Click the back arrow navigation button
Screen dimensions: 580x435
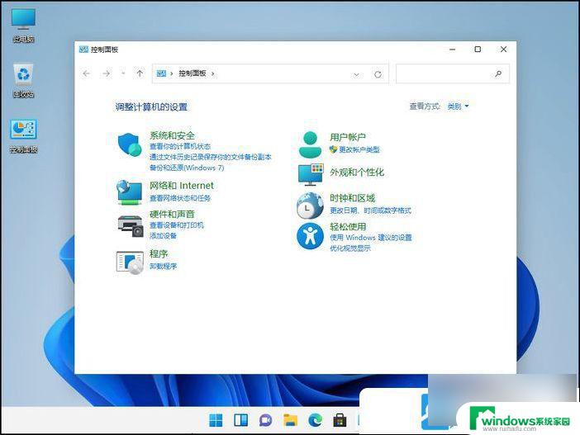pos(87,73)
